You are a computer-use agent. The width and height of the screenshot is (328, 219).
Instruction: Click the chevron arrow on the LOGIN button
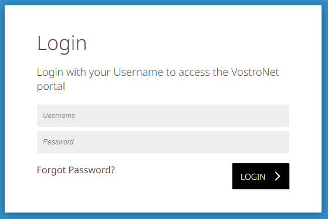click(278, 176)
